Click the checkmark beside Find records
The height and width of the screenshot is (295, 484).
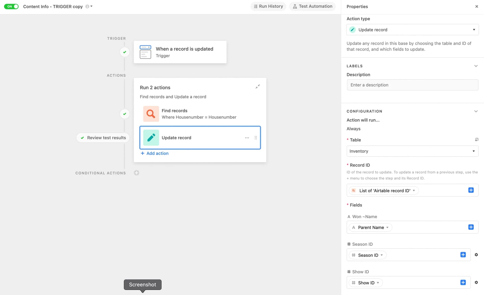125,114
